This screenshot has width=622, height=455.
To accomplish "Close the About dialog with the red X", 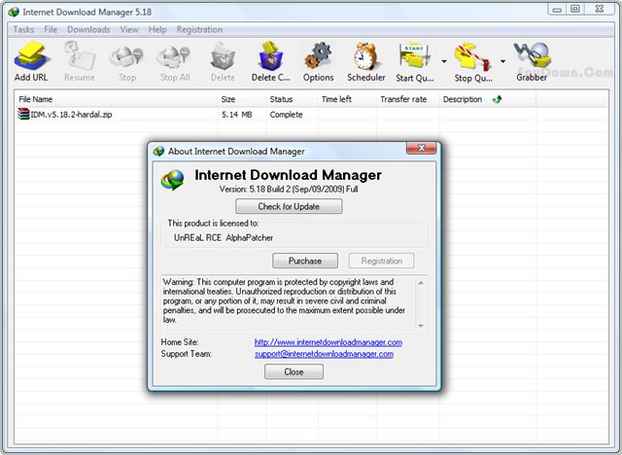I will (421, 148).
